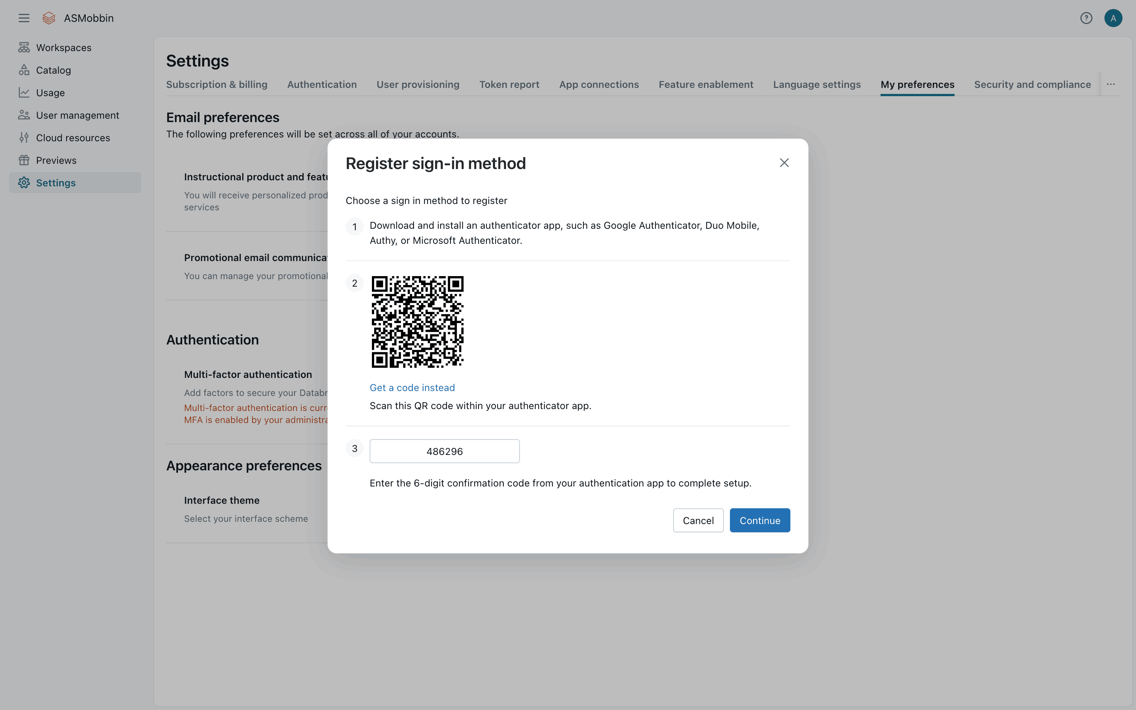The image size is (1136, 710).
Task: Click the Get a code instead link
Action: (x=412, y=387)
